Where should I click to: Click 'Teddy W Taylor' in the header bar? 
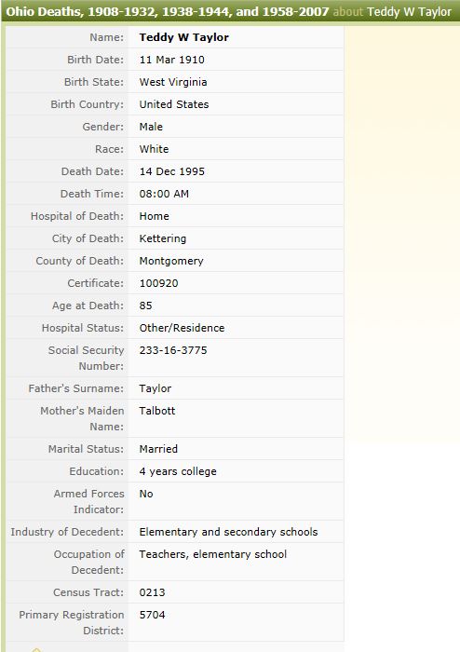click(409, 11)
